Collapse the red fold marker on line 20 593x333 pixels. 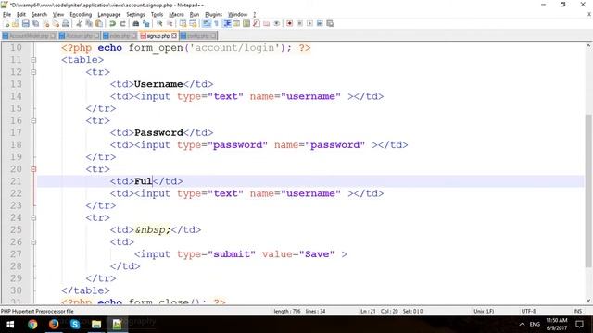coord(33,169)
